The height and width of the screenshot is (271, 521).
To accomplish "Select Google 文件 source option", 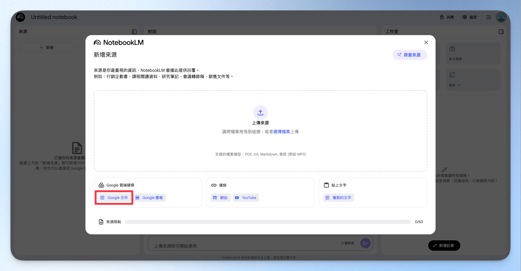I will (x=114, y=198).
